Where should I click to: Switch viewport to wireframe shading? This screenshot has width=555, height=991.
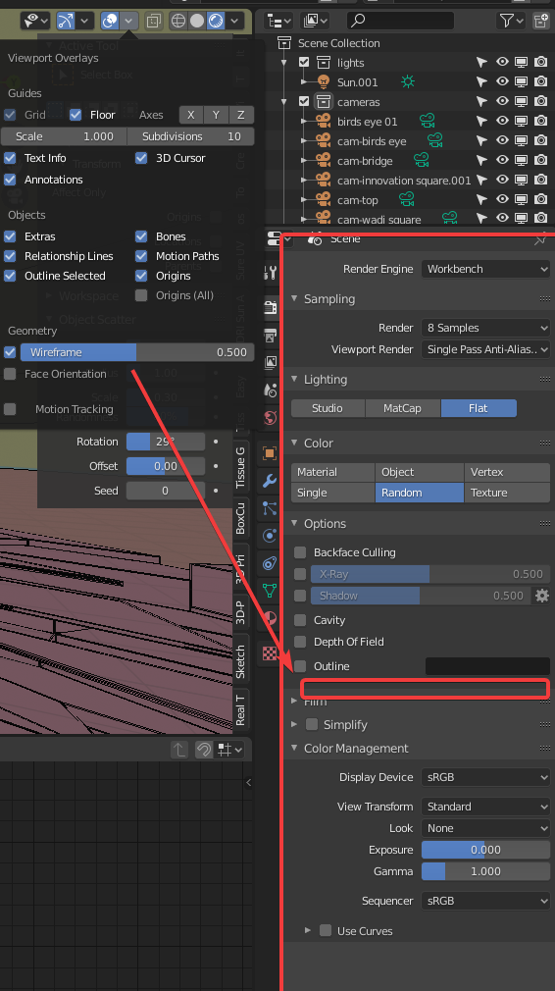178,22
